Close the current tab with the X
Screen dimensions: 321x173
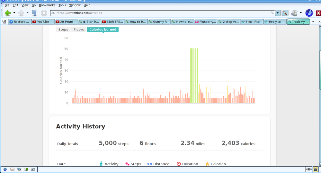coord(319,22)
